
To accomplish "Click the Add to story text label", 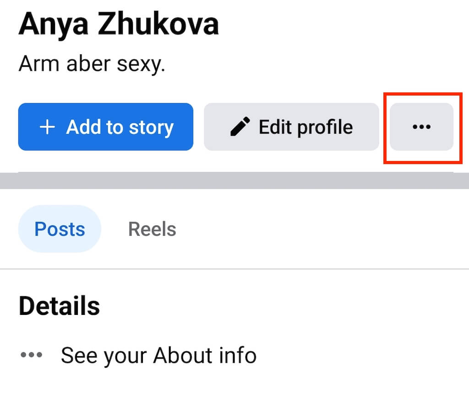I will tap(120, 127).
